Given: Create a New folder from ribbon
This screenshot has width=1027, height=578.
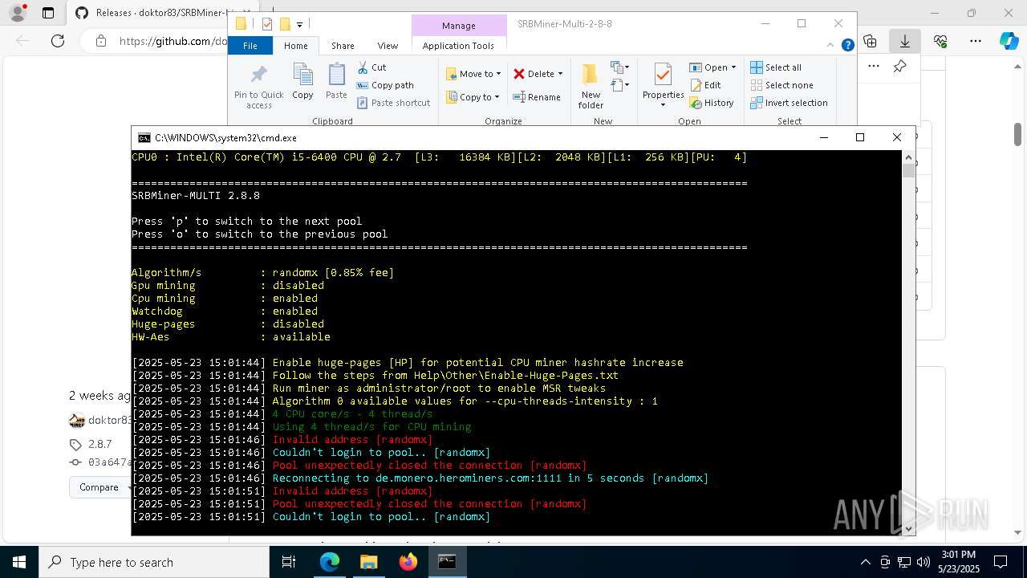Looking at the screenshot, I should (x=591, y=86).
